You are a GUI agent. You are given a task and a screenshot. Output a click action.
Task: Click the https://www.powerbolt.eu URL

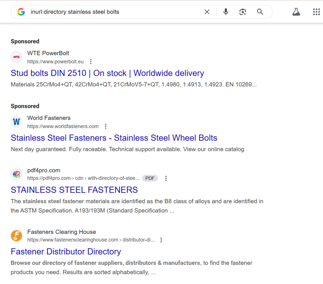(x=55, y=62)
